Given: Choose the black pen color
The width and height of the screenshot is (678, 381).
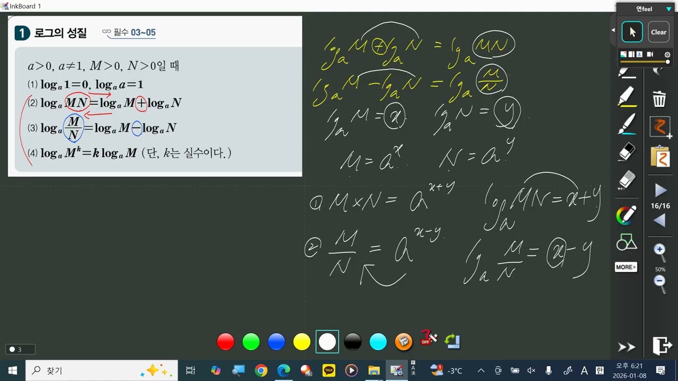Looking at the screenshot, I should 353,342.
